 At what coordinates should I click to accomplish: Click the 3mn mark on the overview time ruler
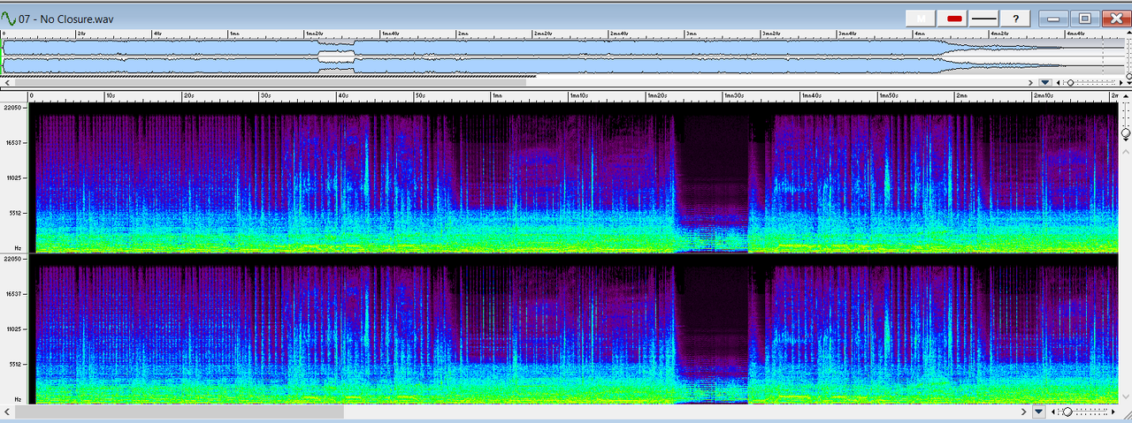click(x=691, y=34)
